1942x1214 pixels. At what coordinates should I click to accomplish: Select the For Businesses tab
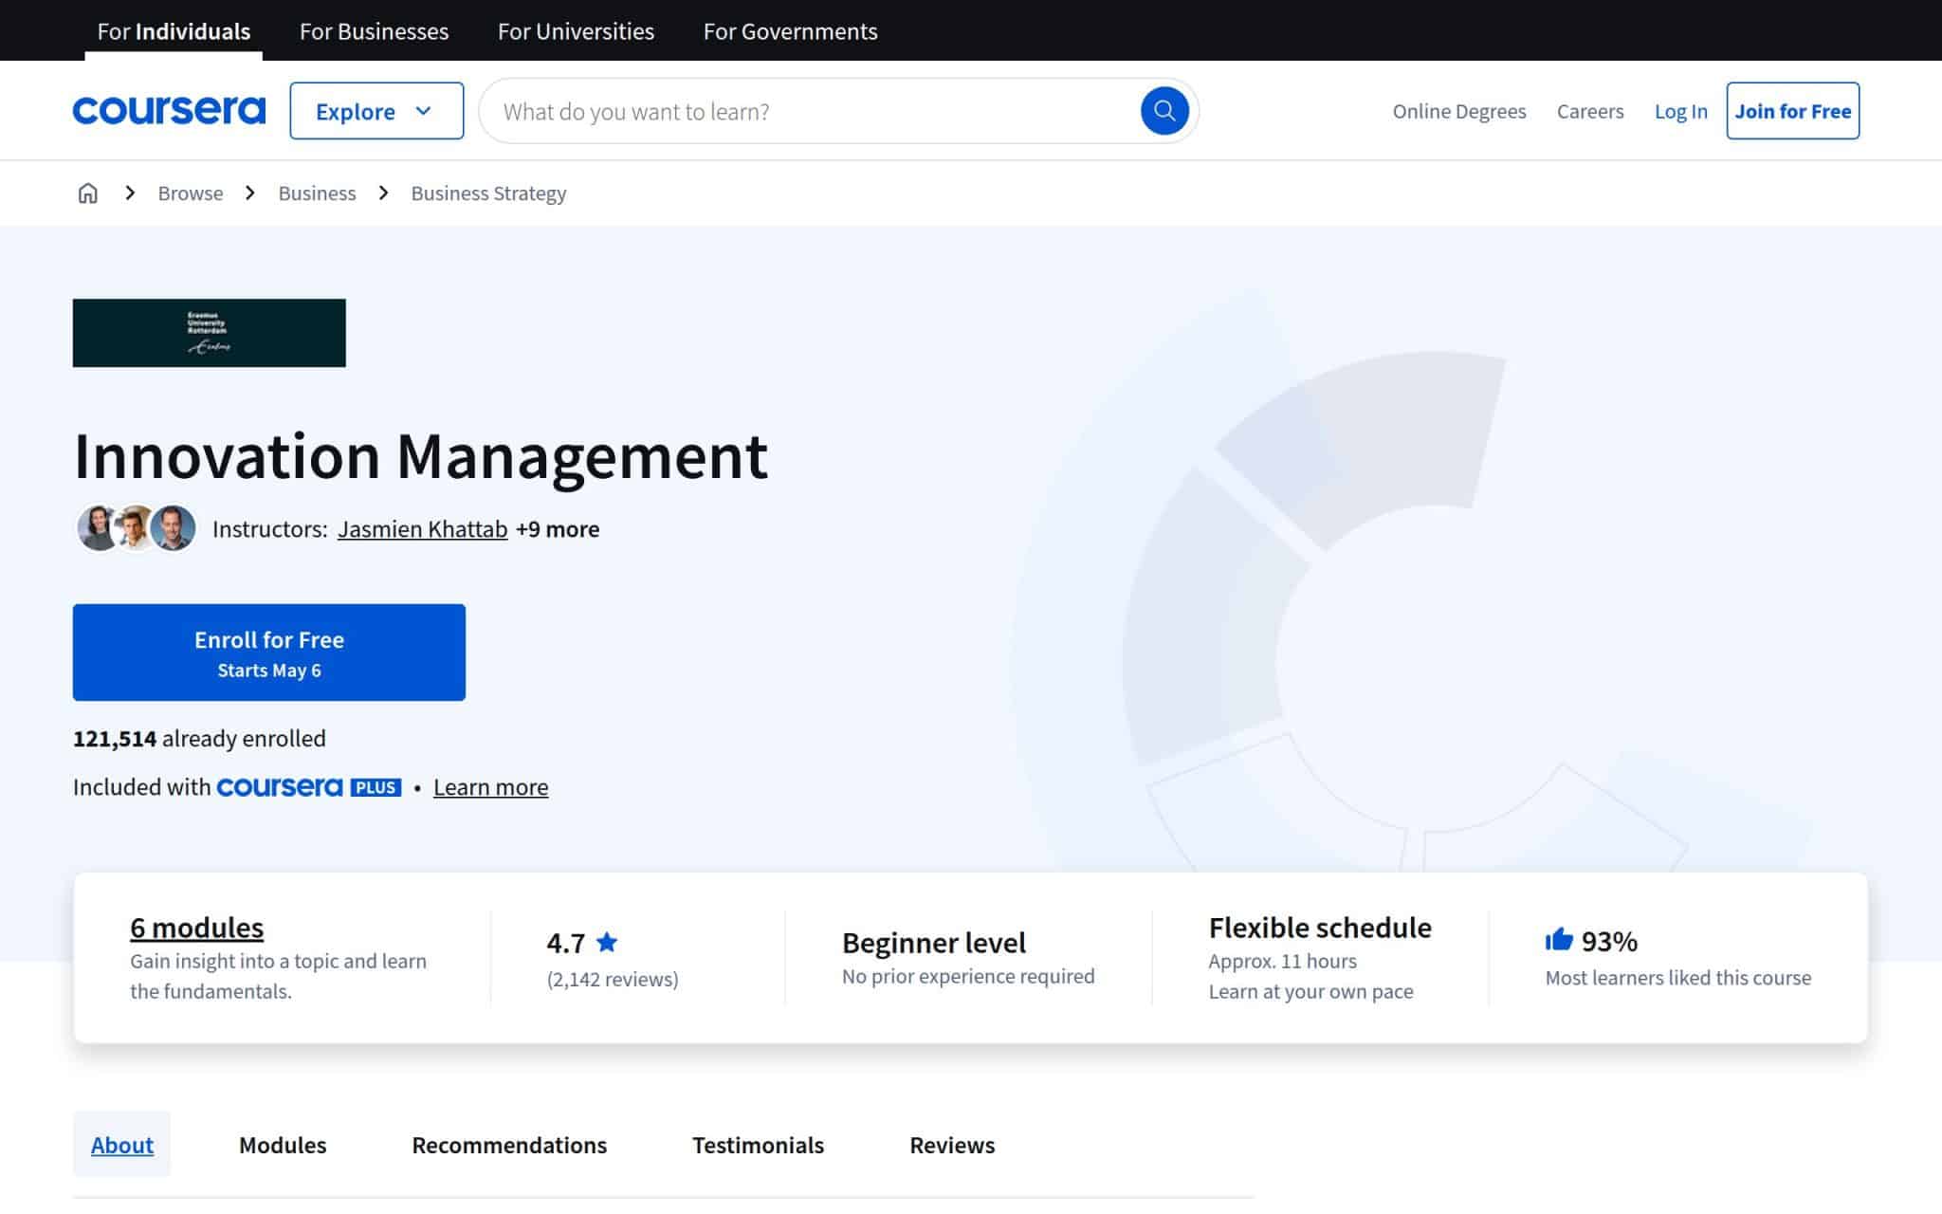pyautogui.click(x=374, y=31)
